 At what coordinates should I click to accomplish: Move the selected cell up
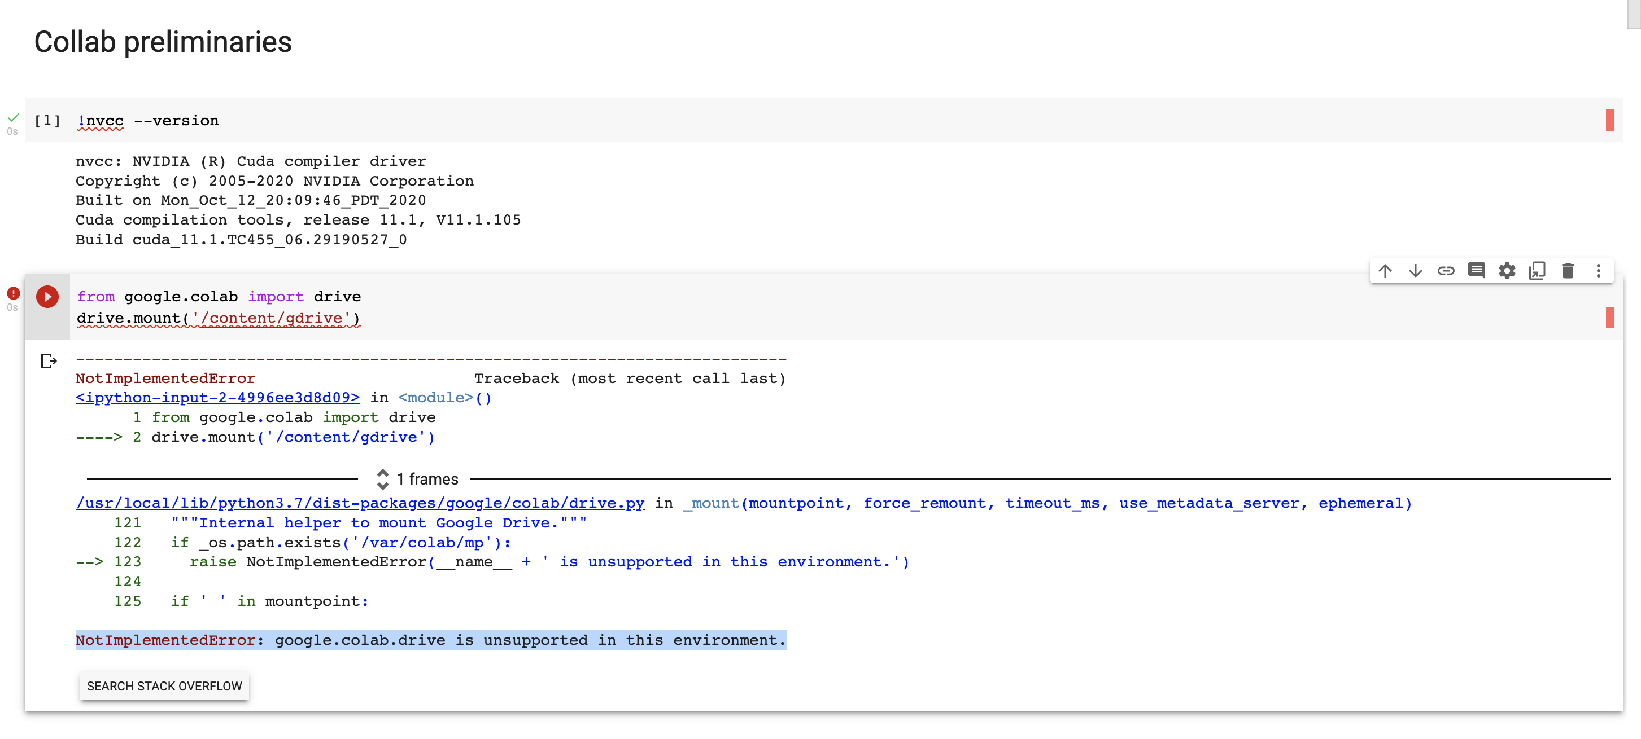click(1385, 271)
